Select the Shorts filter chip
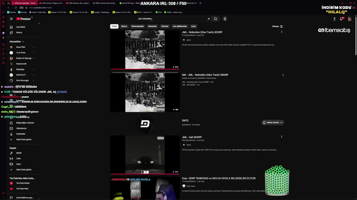The width and height of the screenshot is (357, 200). tap(124, 26)
